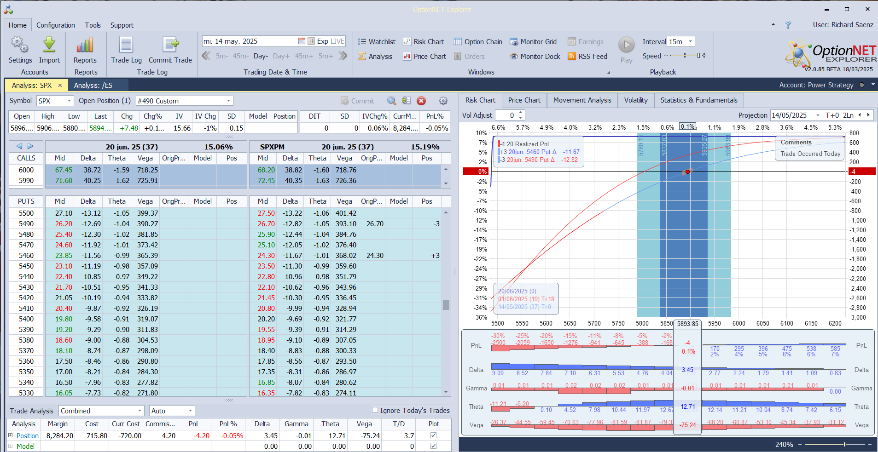Open the Symbol SPX dropdown
The width and height of the screenshot is (878, 452).
[x=69, y=101]
